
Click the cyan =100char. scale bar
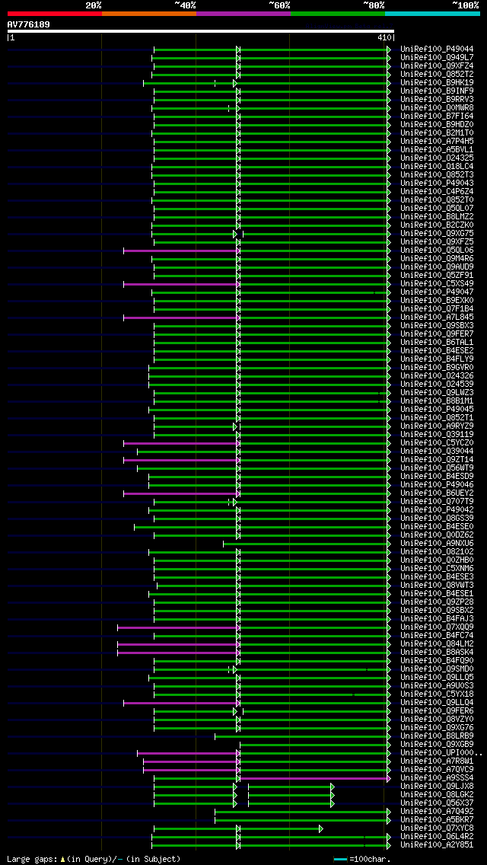tap(340, 860)
